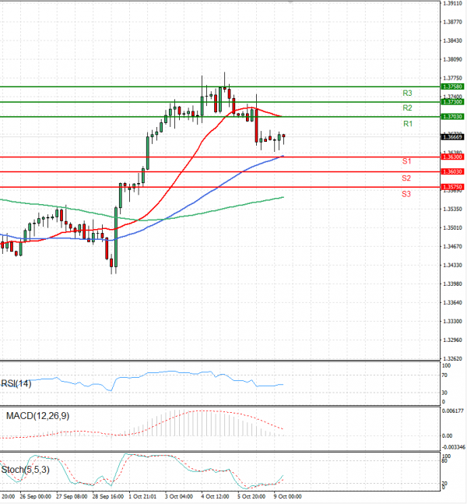467x504 pixels.
Task: Select the red 1.36030 price tag
Action: pyautogui.click(x=452, y=171)
